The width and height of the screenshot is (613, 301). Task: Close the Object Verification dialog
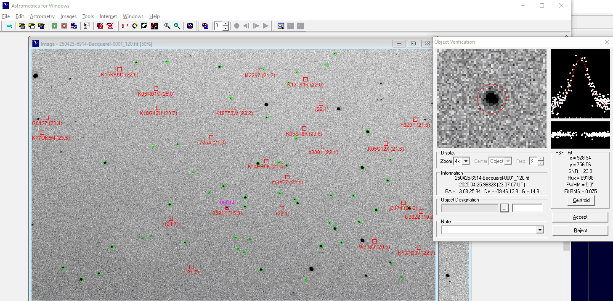[607, 42]
